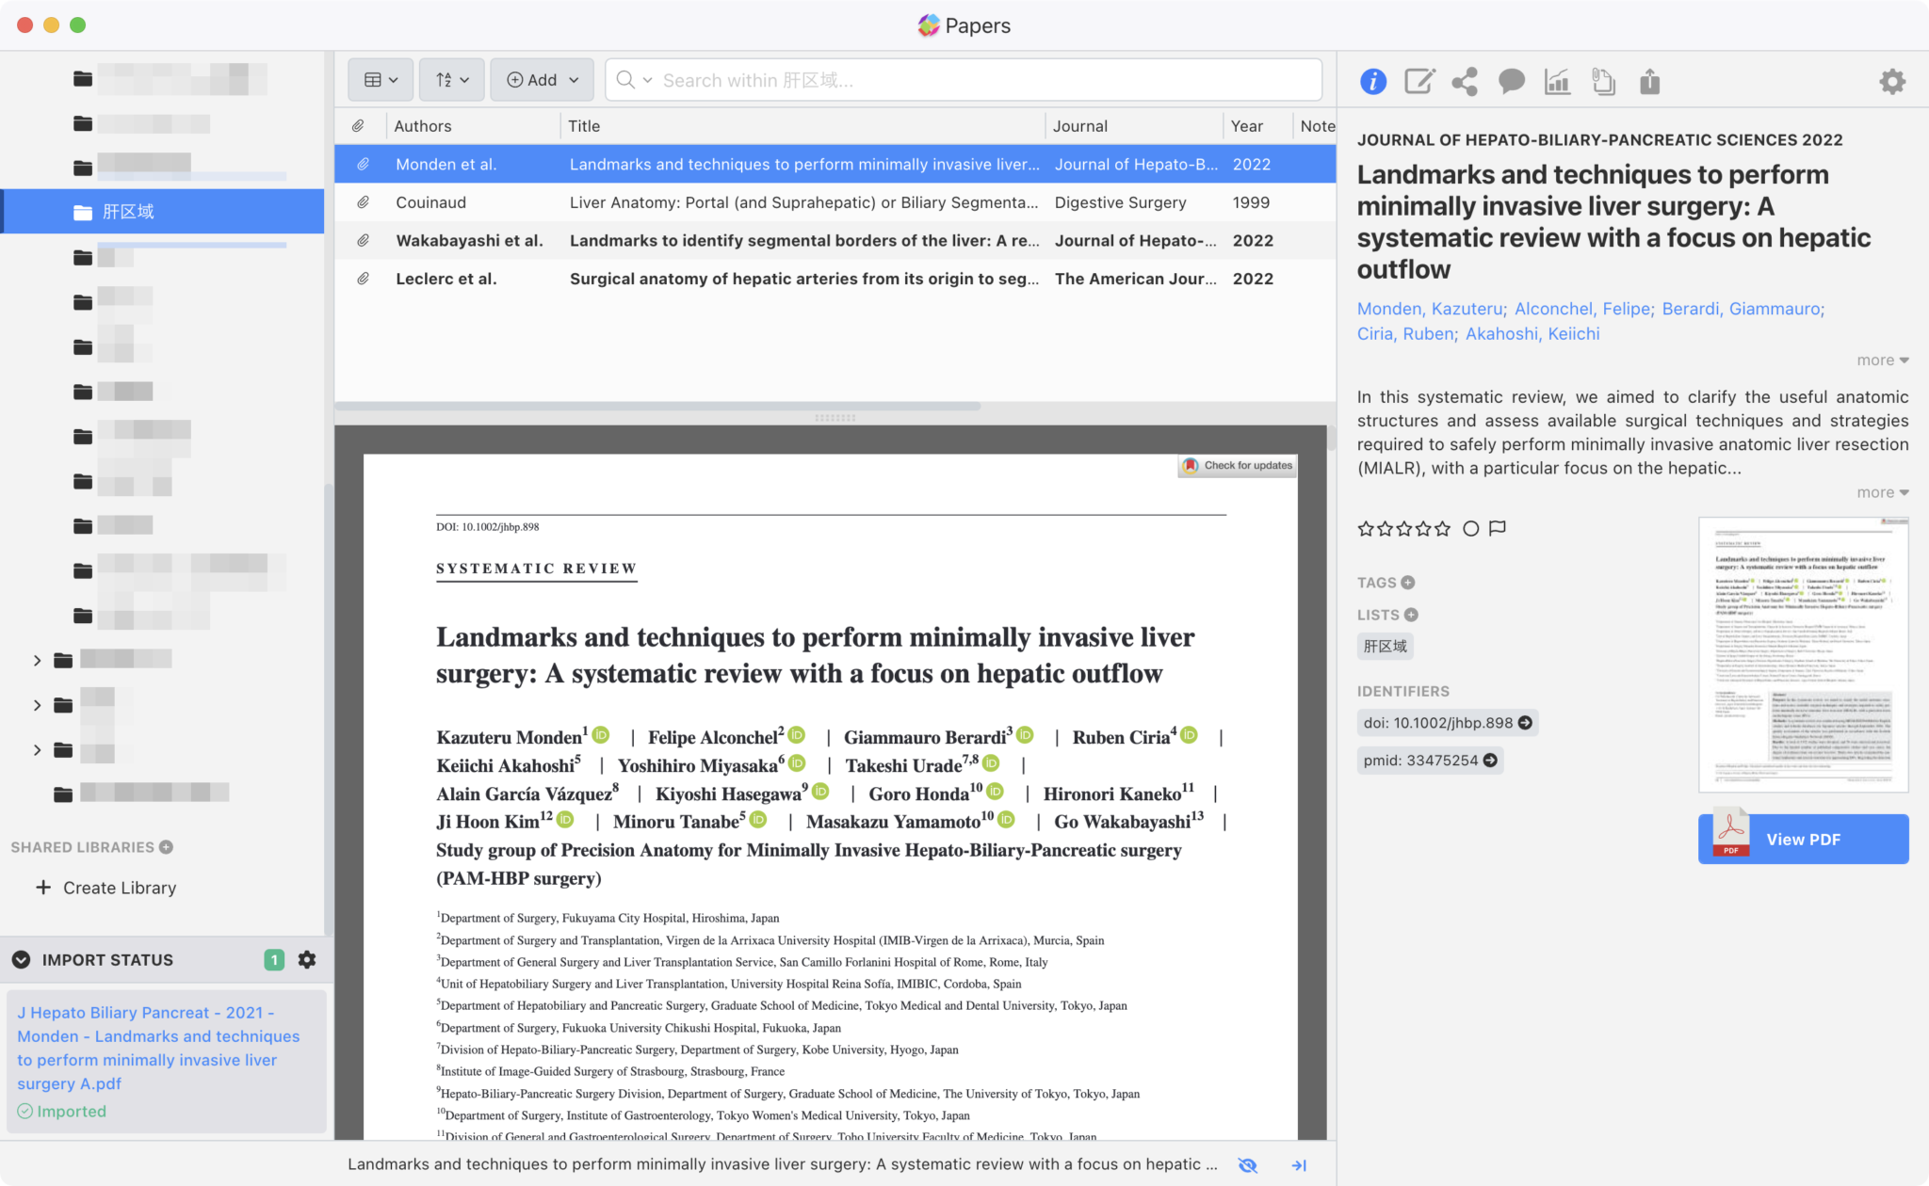
Task: Click the import status gear icon
Action: click(x=307, y=959)
